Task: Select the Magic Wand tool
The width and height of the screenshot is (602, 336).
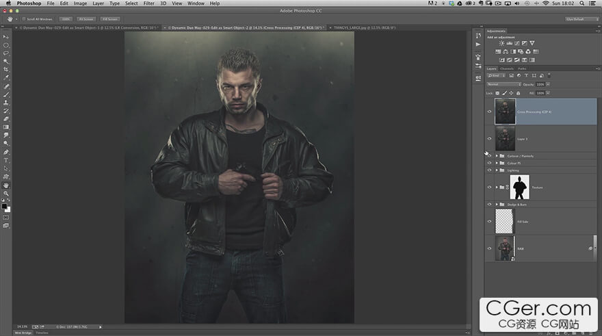Action: tap(5, 62)
